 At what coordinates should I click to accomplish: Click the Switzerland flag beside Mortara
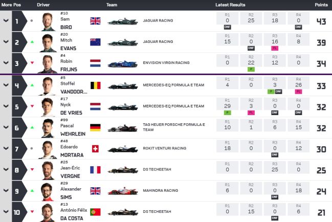pos(95,149)
